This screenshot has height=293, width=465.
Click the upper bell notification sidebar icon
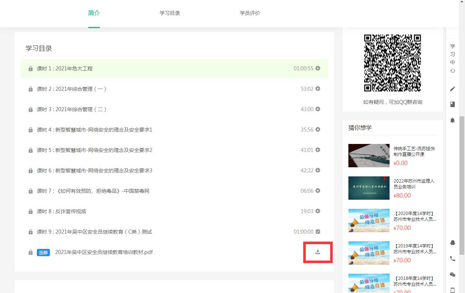pos(453,120)
